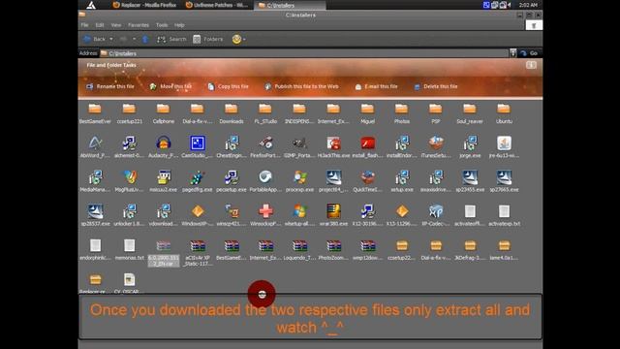The image size is (620, 349).
Task: Open the Photos folder
Action: 401,112
